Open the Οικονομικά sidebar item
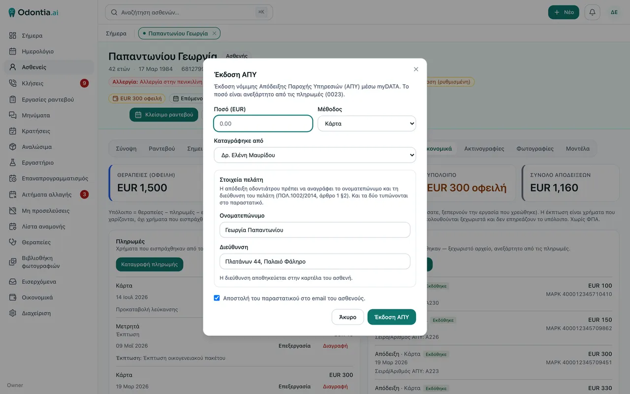The height and width of the screenshot is (394, 630). 49,297
